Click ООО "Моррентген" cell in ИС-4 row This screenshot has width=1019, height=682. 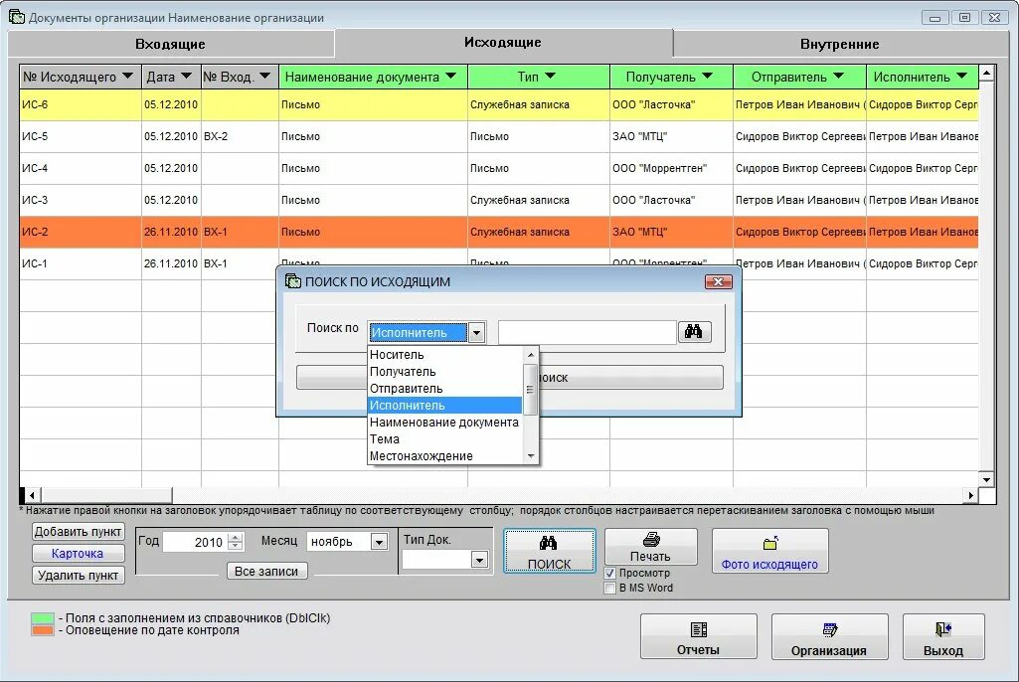tap(671, 168)
